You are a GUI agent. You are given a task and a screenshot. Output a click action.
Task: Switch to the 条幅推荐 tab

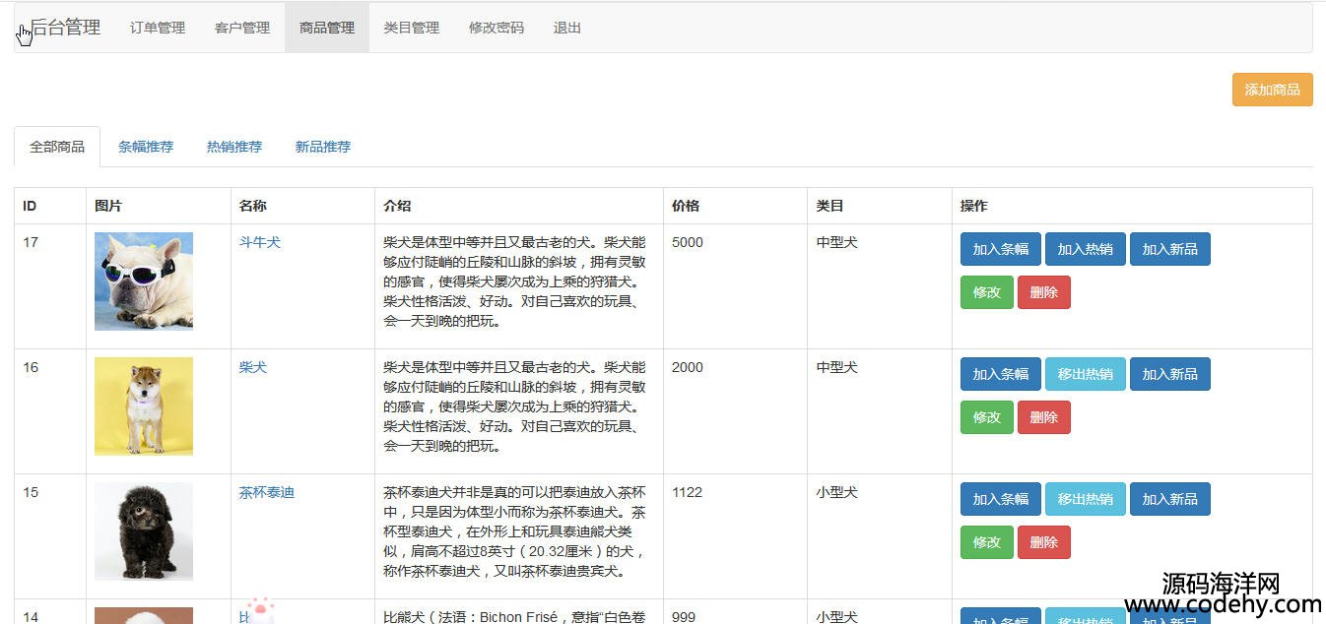tap(146, 147)
